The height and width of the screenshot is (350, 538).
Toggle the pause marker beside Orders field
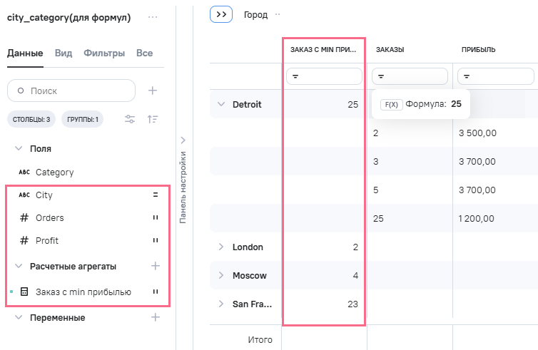point(155,217)
